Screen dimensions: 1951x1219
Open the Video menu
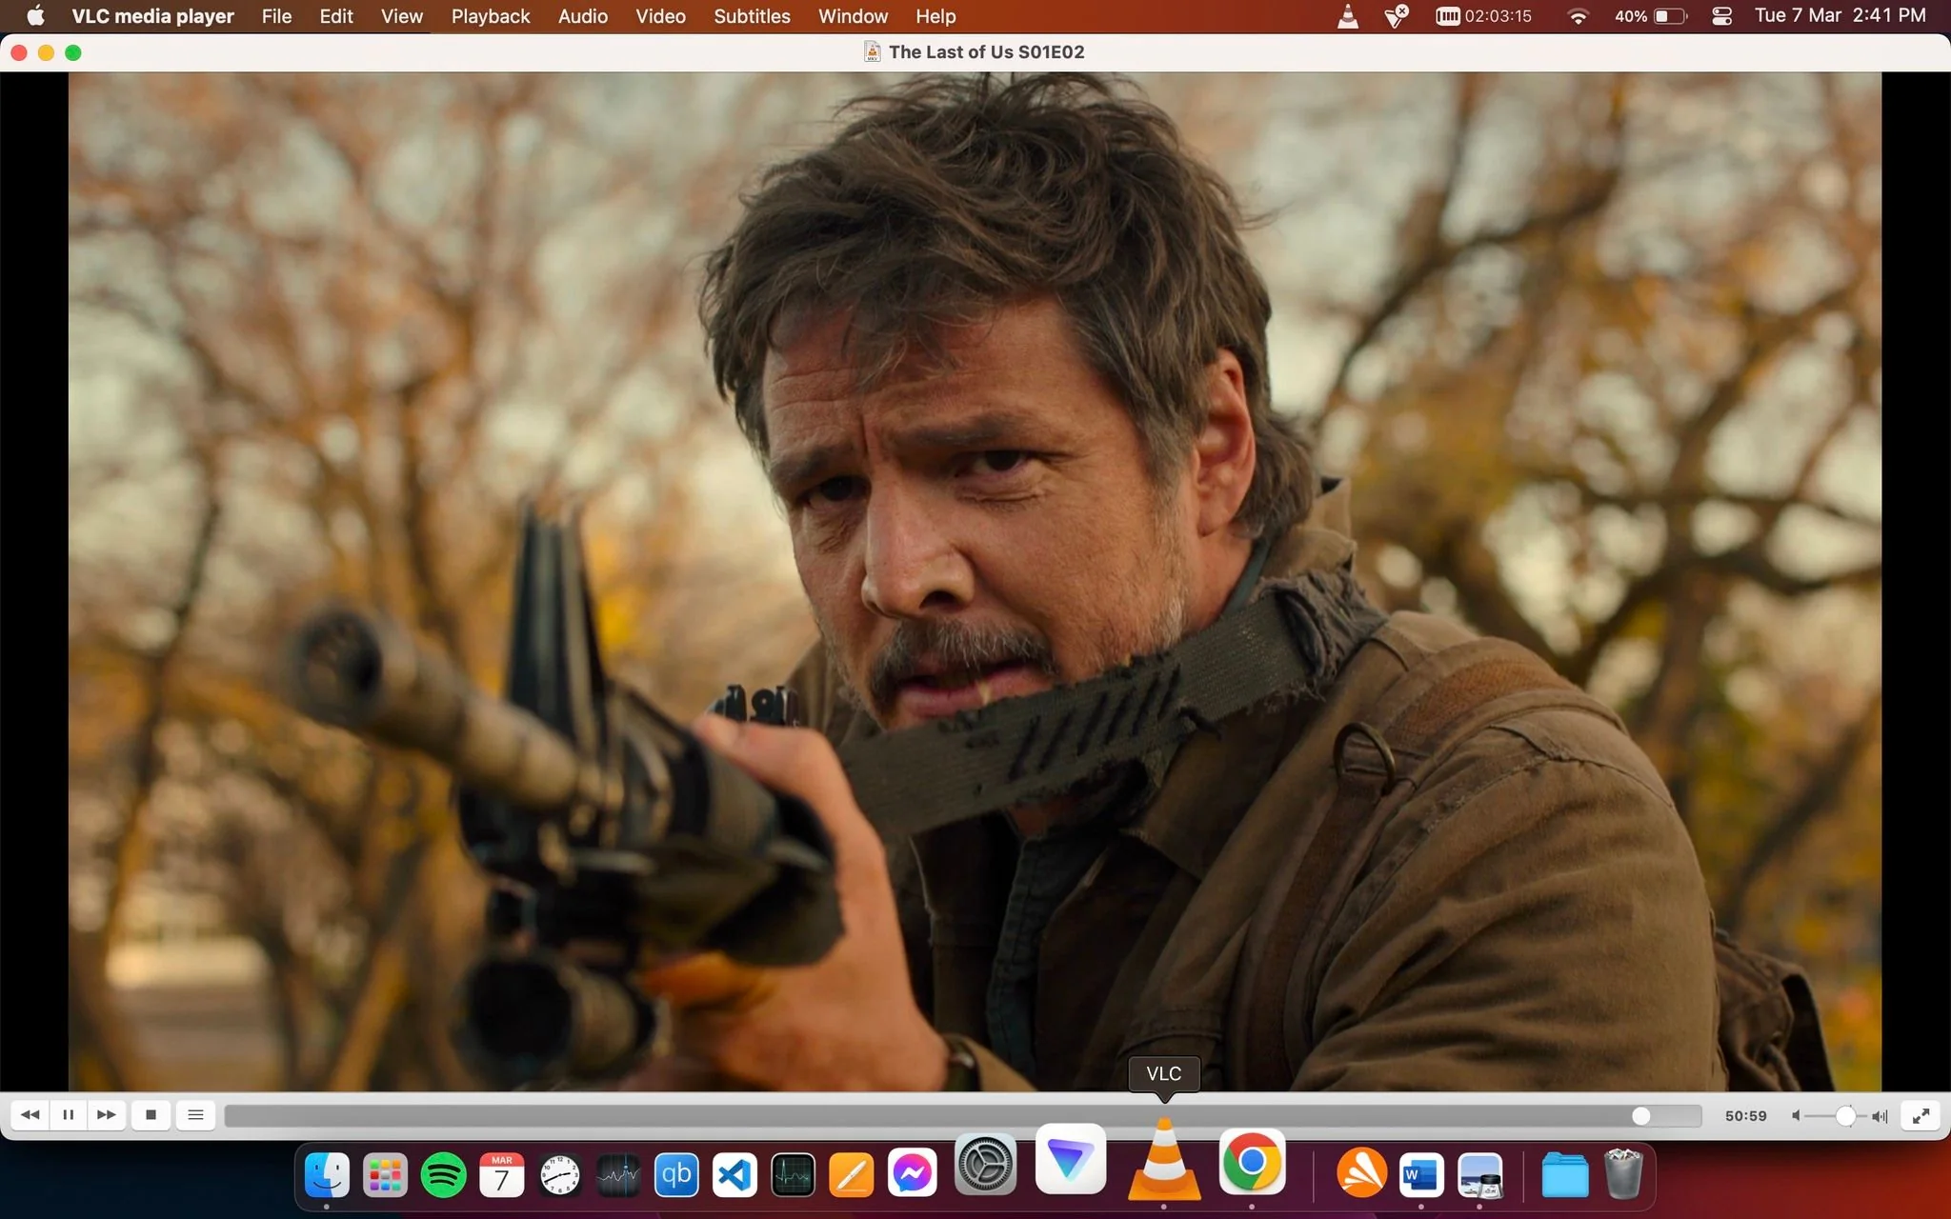point(660,16)
